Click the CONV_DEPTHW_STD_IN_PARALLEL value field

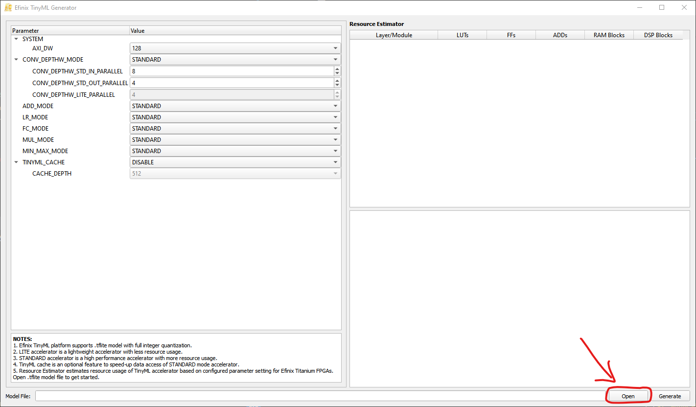(232, 71)
